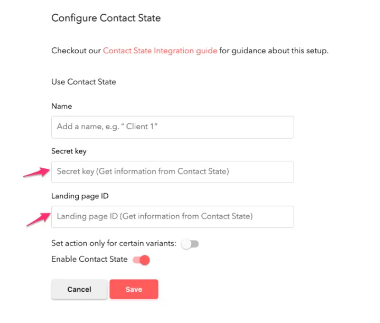Save the Contact State configuration
Screen dimensions: 380x323
134,289
